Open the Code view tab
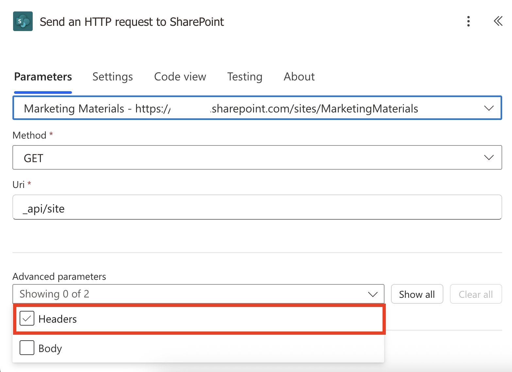The width and height of the screenshot is (512, 372). pos(180,76)
